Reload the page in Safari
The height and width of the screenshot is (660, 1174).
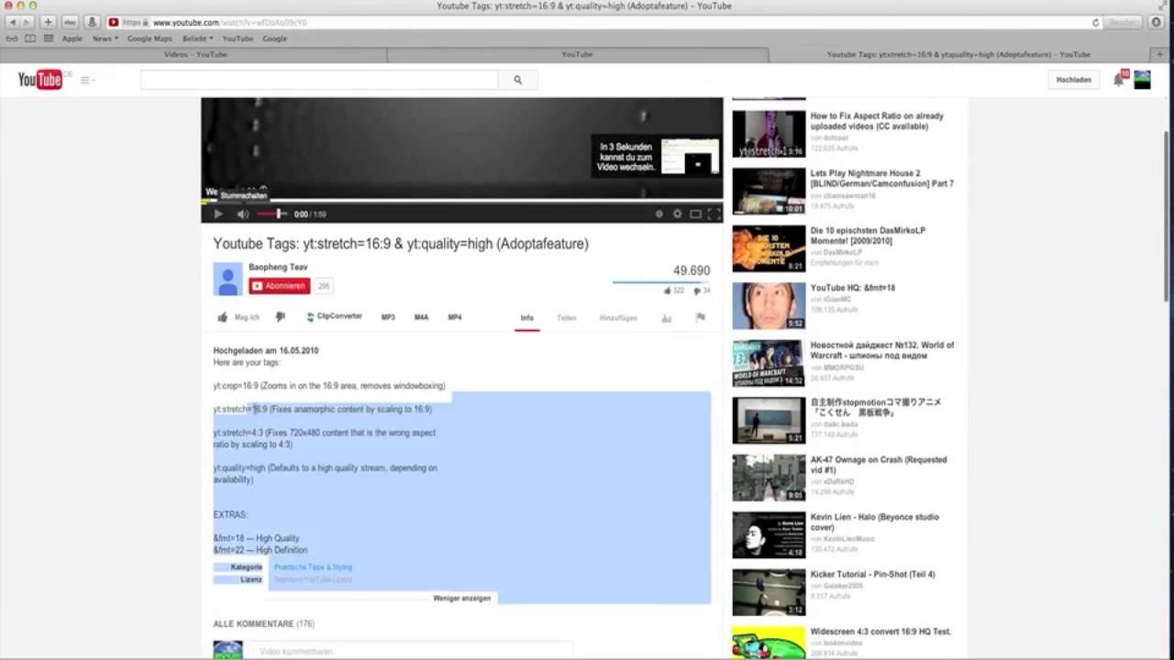coord(1095,22)
